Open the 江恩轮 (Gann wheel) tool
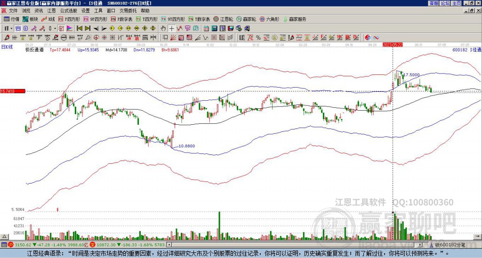Image resolution: width=482 pixels, height=258 pixels. (x=223, y=19)
